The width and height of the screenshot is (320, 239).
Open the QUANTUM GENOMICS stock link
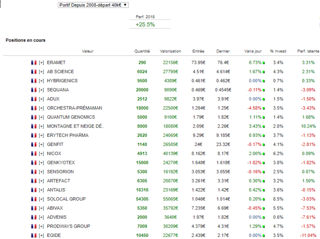(x=71, y=117)
